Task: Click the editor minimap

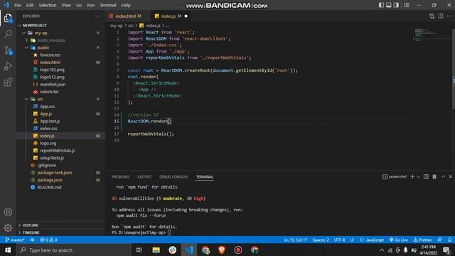Action: [432, 35]
